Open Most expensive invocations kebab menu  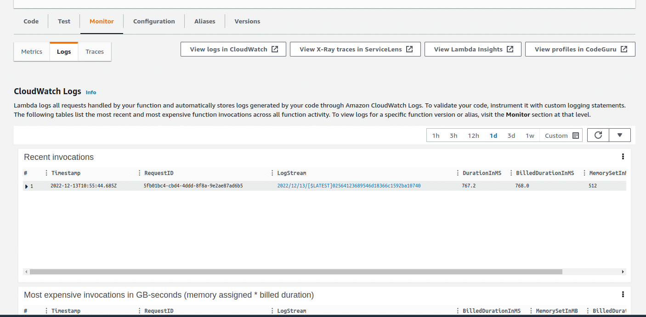tap(623, 294)
